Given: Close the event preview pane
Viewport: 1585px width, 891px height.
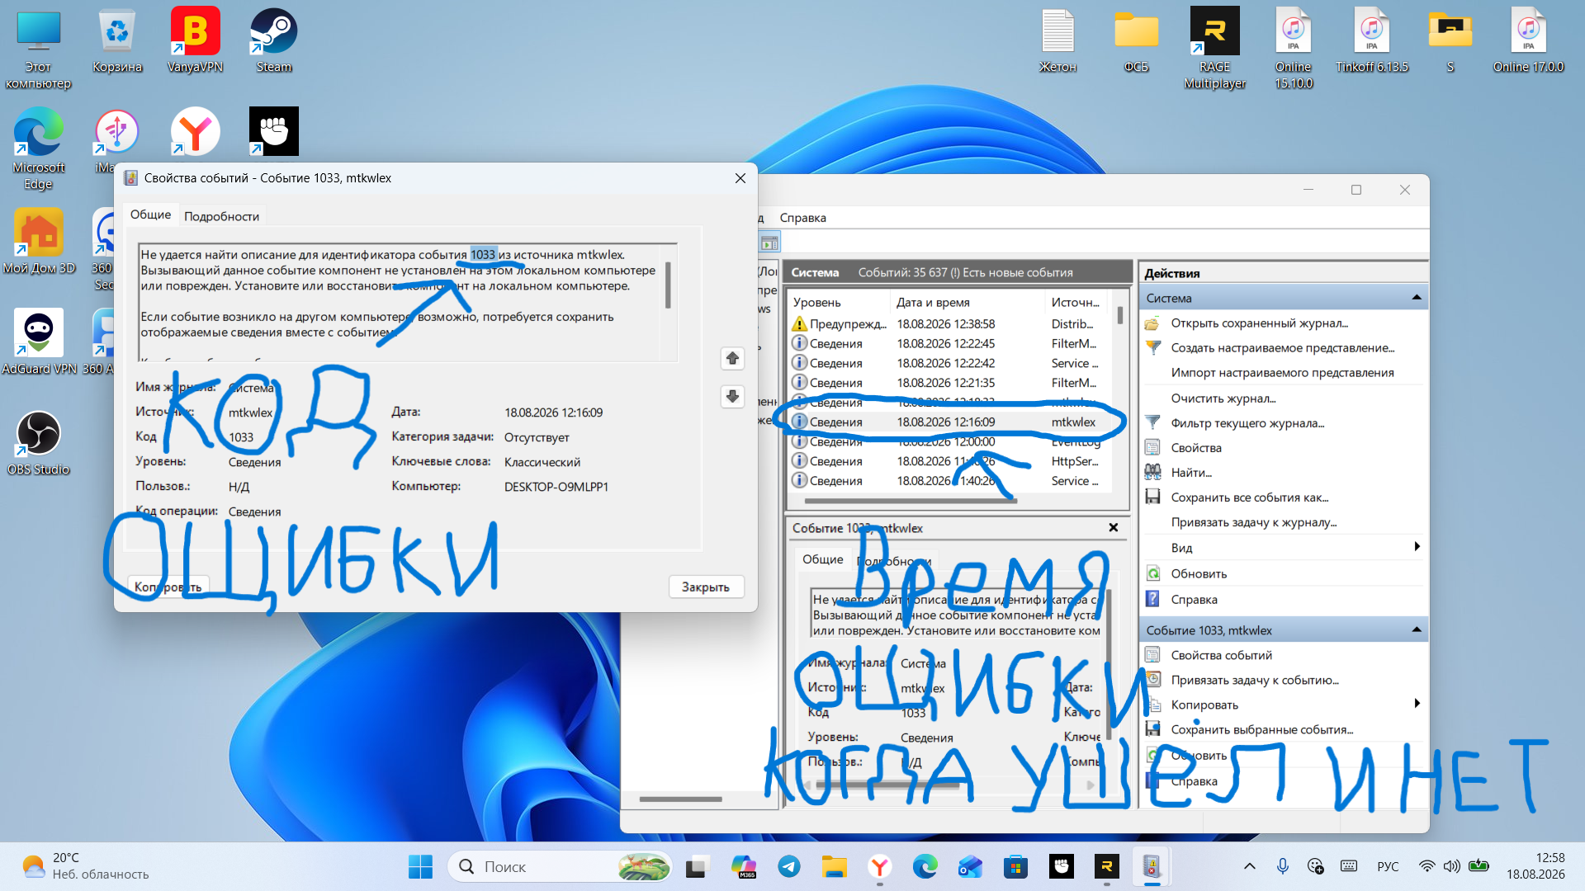Looking at the screenshot, I should (x=1113, y=528).
